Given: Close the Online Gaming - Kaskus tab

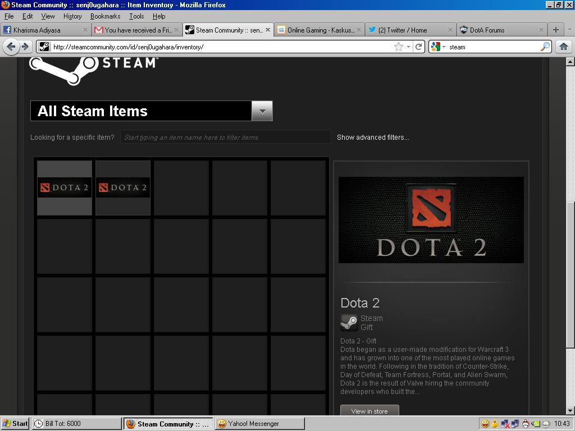Looking at the screenshot, I should click(x=359, y=30).
